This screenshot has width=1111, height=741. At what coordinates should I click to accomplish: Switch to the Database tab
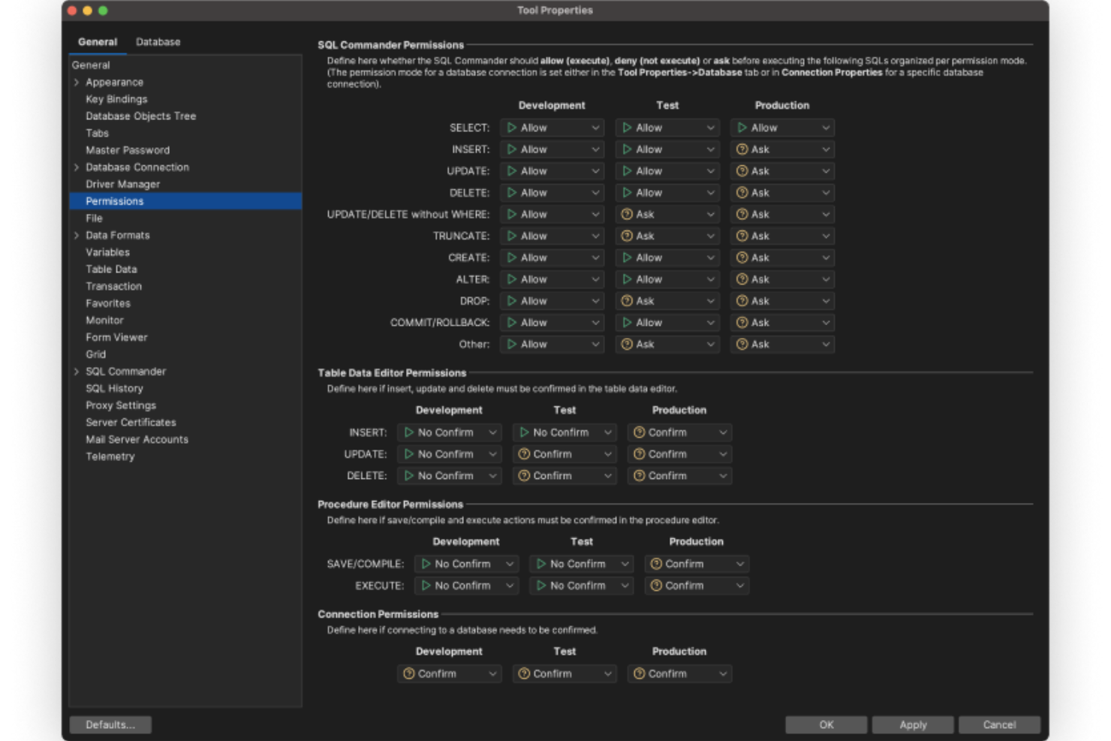(x=158, y=42)
